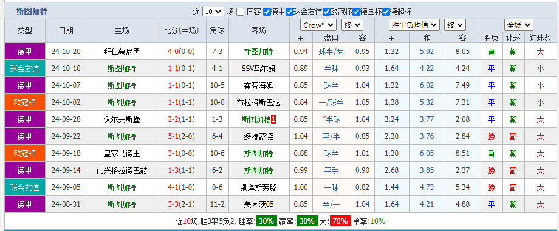Click 霍芬海姆 away team name
This screenshot has width=559, height=231.
258,85
